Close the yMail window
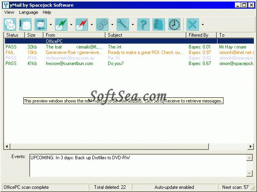Screen dimensions: 257x192 [251, 5]
